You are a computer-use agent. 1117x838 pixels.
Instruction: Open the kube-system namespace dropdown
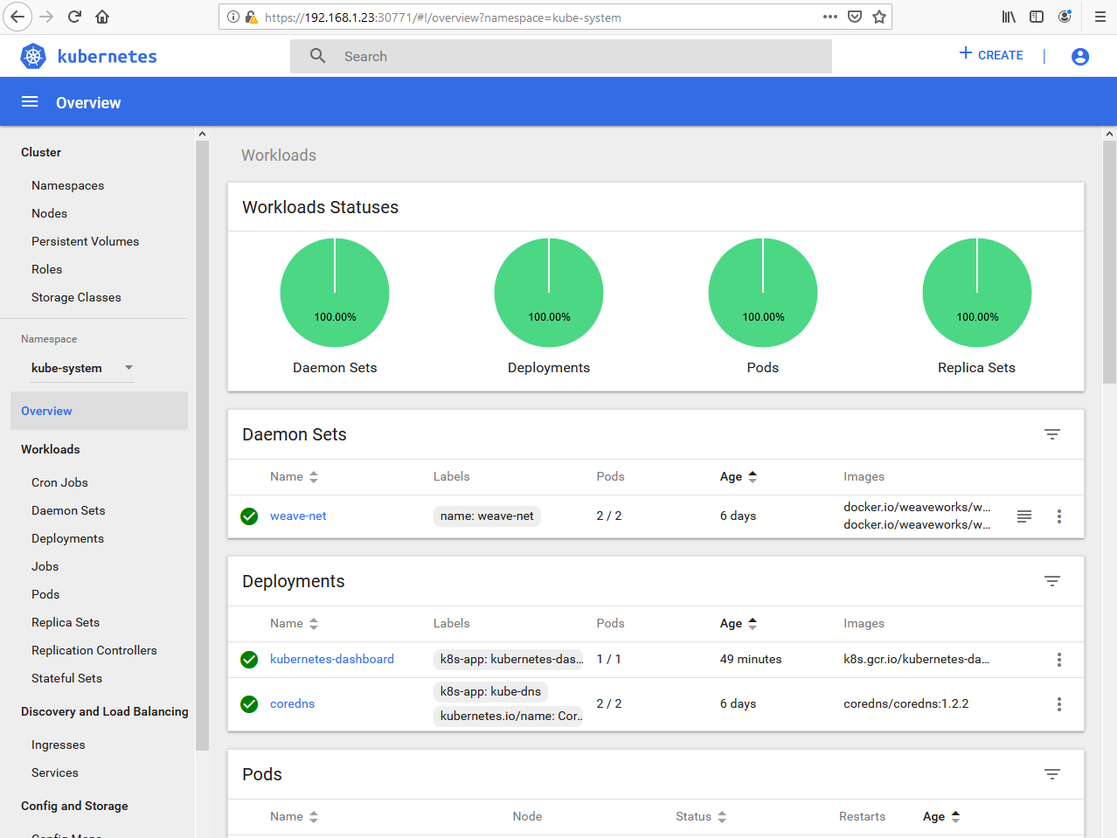coord(82,368)
